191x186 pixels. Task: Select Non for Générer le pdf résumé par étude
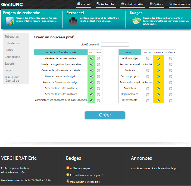point(99,71)
